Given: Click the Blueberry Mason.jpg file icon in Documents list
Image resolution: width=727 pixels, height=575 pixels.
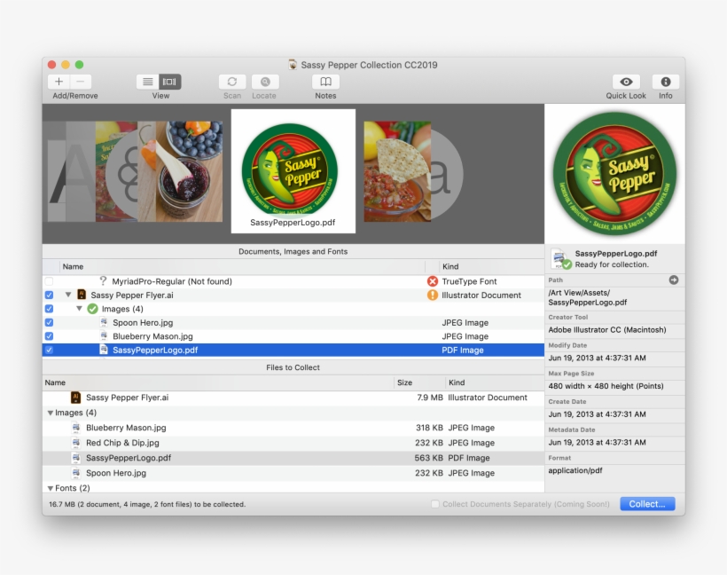Looking at the screenshot, I should coord(104,336).
